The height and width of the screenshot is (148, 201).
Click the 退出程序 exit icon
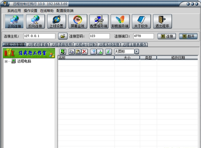click(x=162, y=21)
